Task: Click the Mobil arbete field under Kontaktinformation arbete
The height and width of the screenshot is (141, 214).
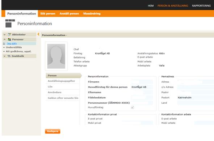Action: pos(204,123)
